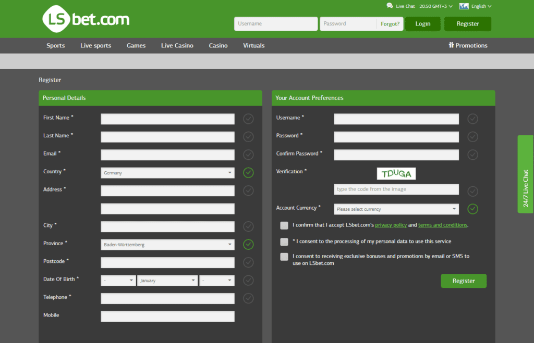Click first Address line field
The width and height of the screenshot is (534, 343).
(167, 190)
